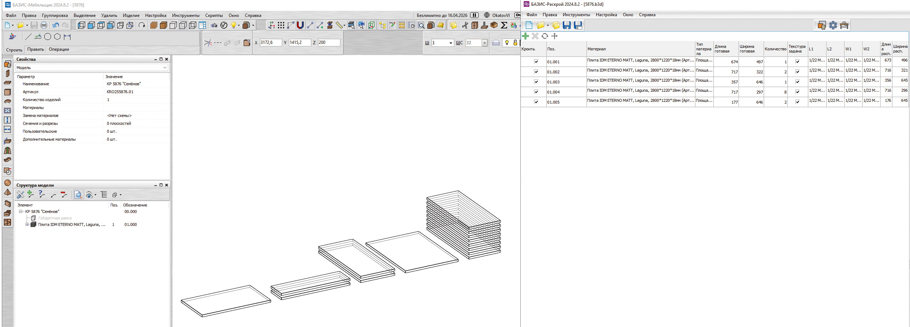This screenshot has height=327, width=910.
Task: Uncheck Кроить checkbox for position 01.005
Action: tap(536, 102)
